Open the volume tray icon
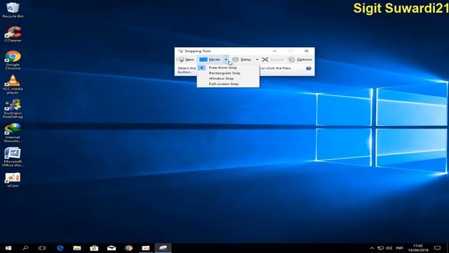This screenshot has width=449, height=253. [x=389, y=248]
